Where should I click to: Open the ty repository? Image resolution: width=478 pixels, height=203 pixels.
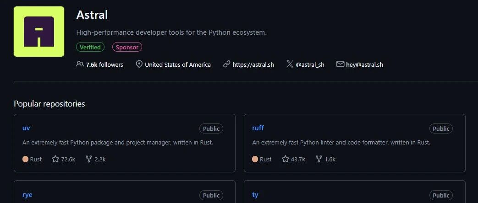click(x=255, y=195)
